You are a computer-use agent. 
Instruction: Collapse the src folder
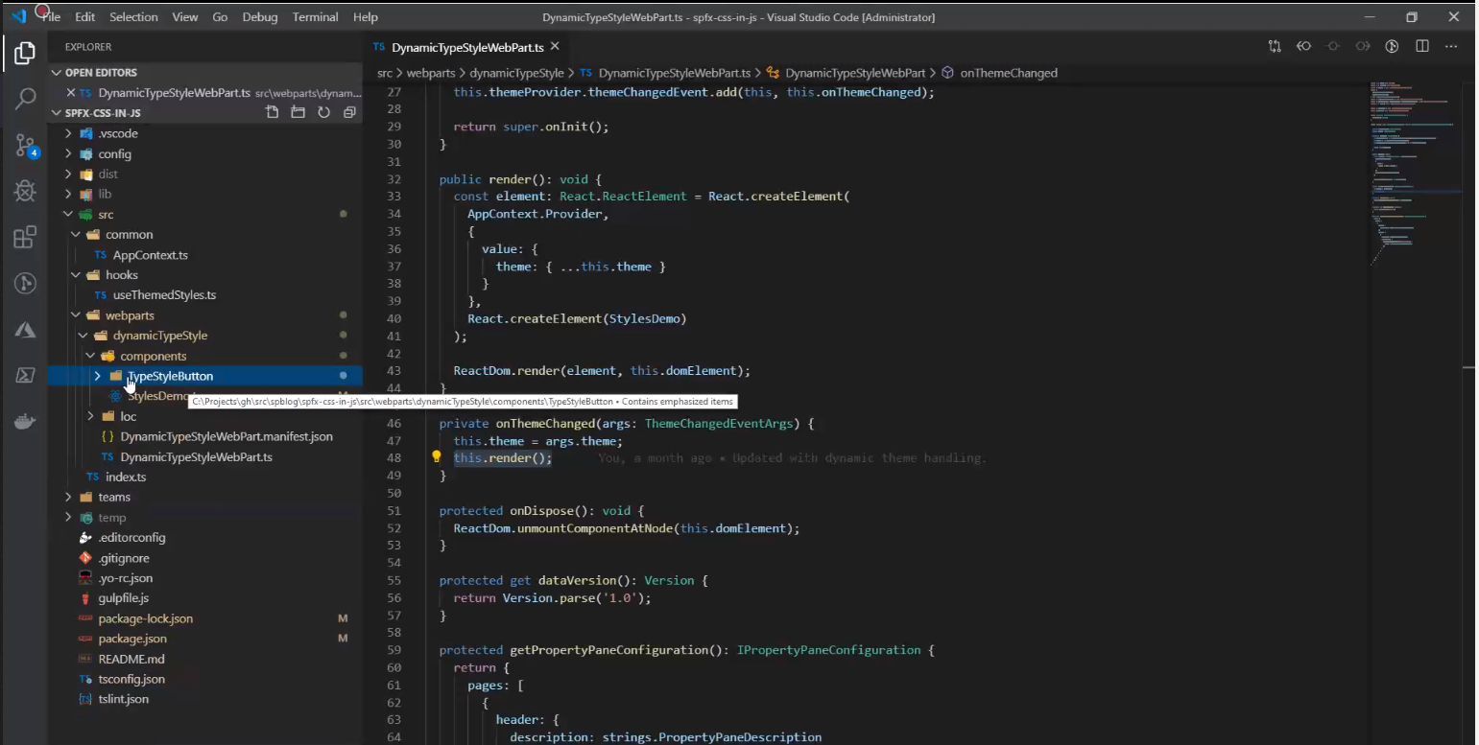point(106,215)
